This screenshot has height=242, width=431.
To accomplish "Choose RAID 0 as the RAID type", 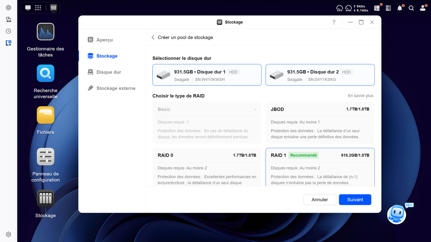I will point(207,167).
